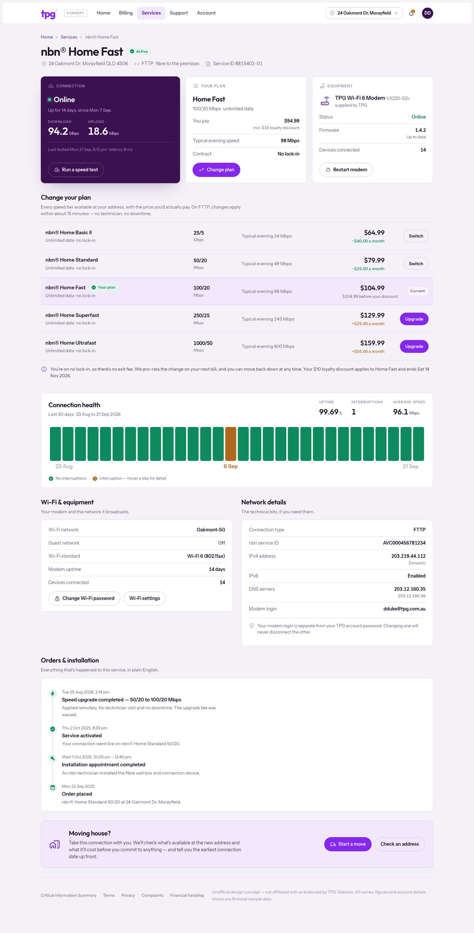Click the FTTP connection type arrows icon

(137, 64)
